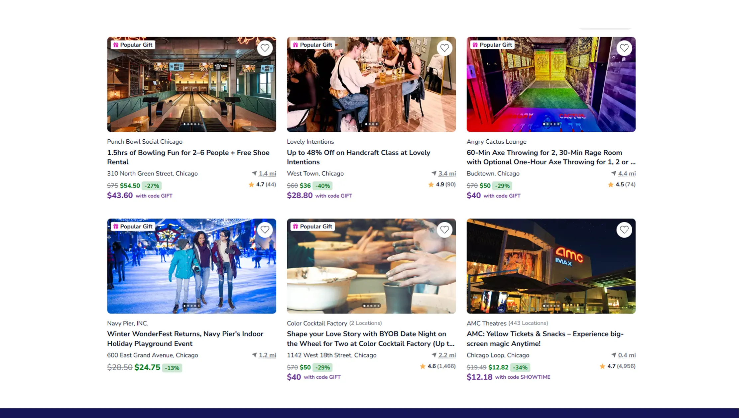Click carousel dots on pottery wheel image

[371, 306]
